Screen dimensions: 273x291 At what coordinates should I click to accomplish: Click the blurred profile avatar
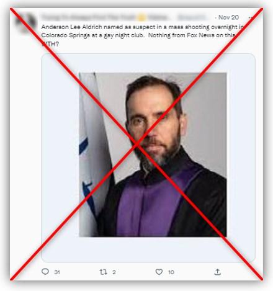click(x=25, y=22)
